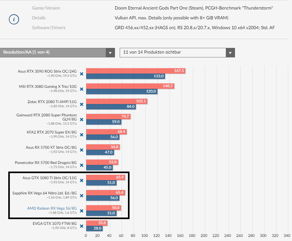Click the 120.0 blue bar for RTX 3080
The width and height of the screenshot is (292, 241).
pyautogui.click(x=122, y=91)
